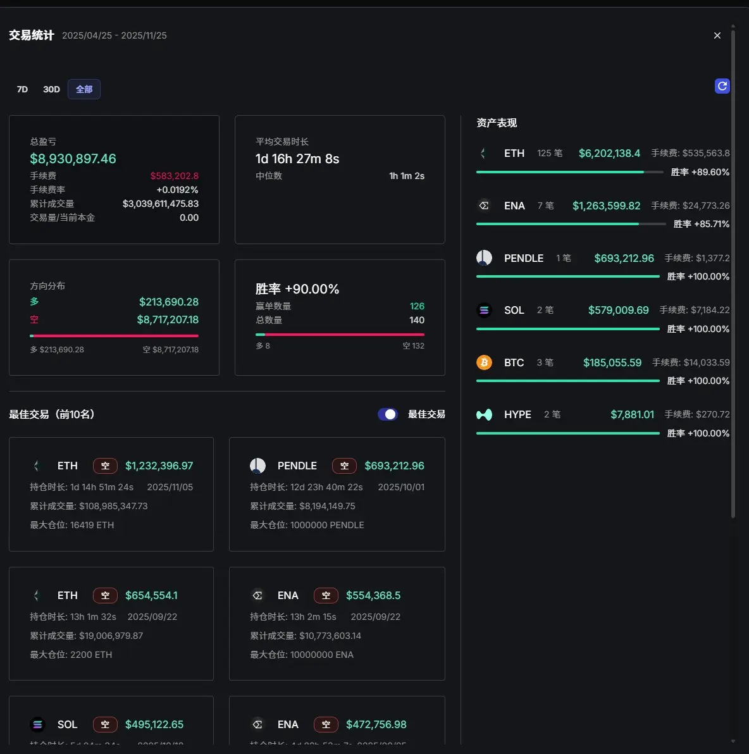
Task: Click ETH asset profit $6,202,138.4
Action: pyautogui.click(x=609, y=154)
